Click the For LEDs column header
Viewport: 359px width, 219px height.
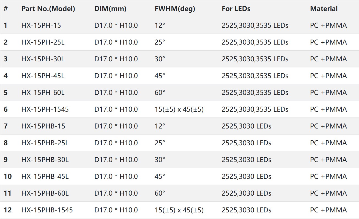[x=236, y=9]
